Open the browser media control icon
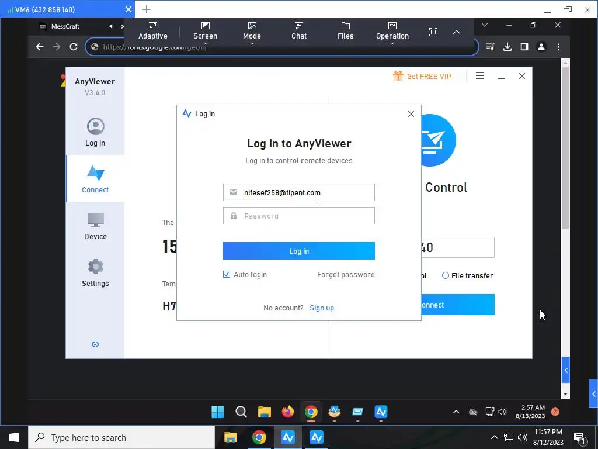The width and height of the screenshot is (598, 449). 491,47
